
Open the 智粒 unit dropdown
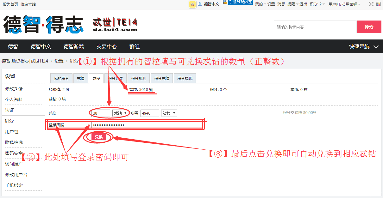[x=169, y=113]
